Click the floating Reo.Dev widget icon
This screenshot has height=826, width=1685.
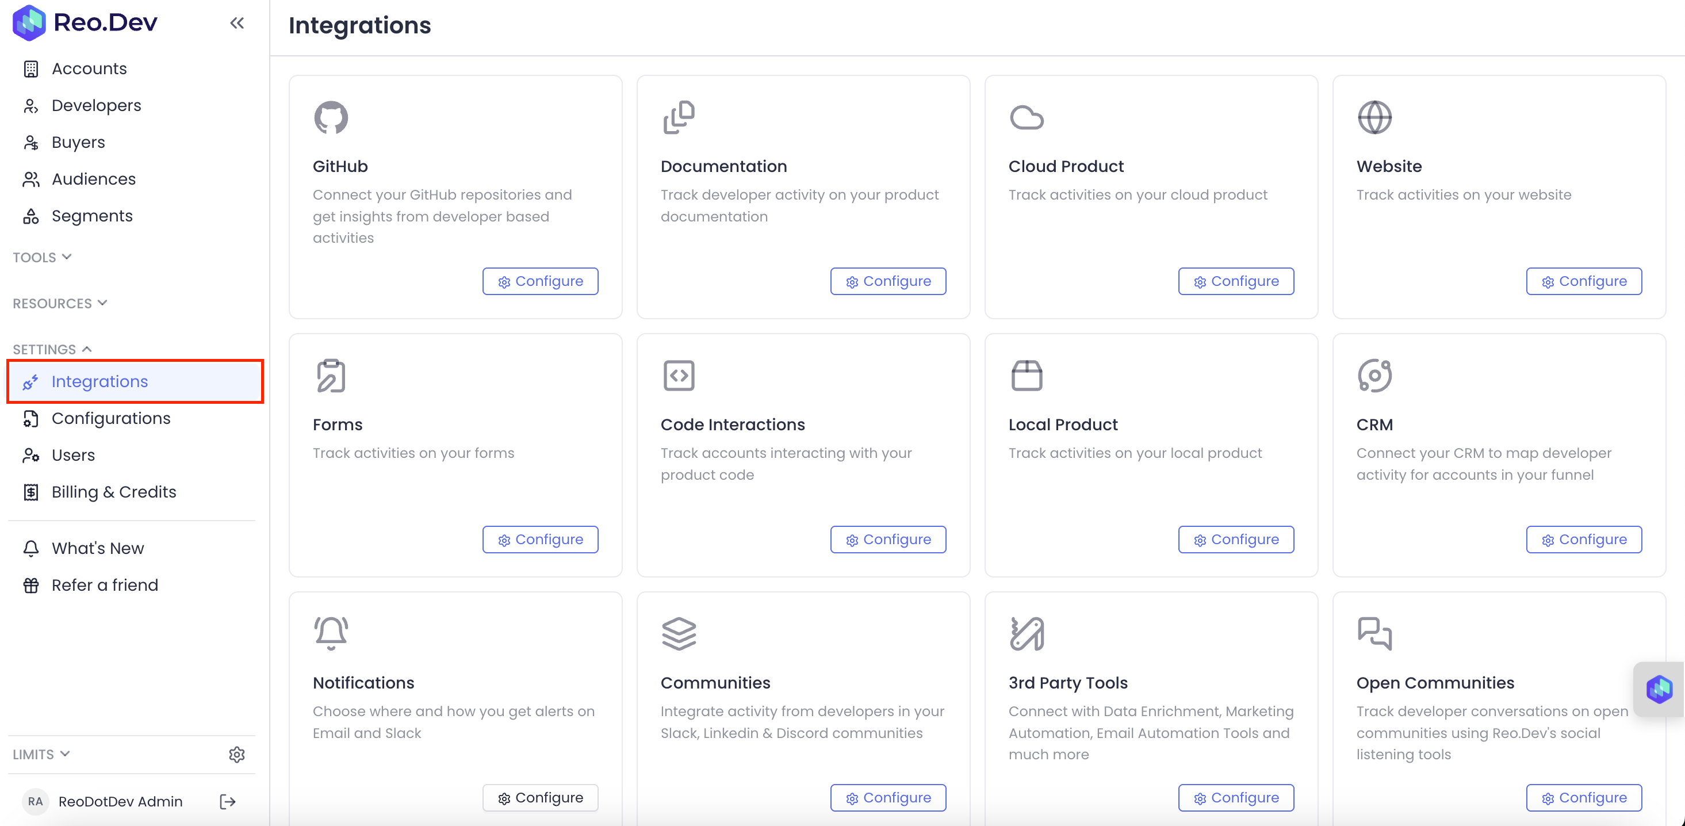coord(1659,689)
